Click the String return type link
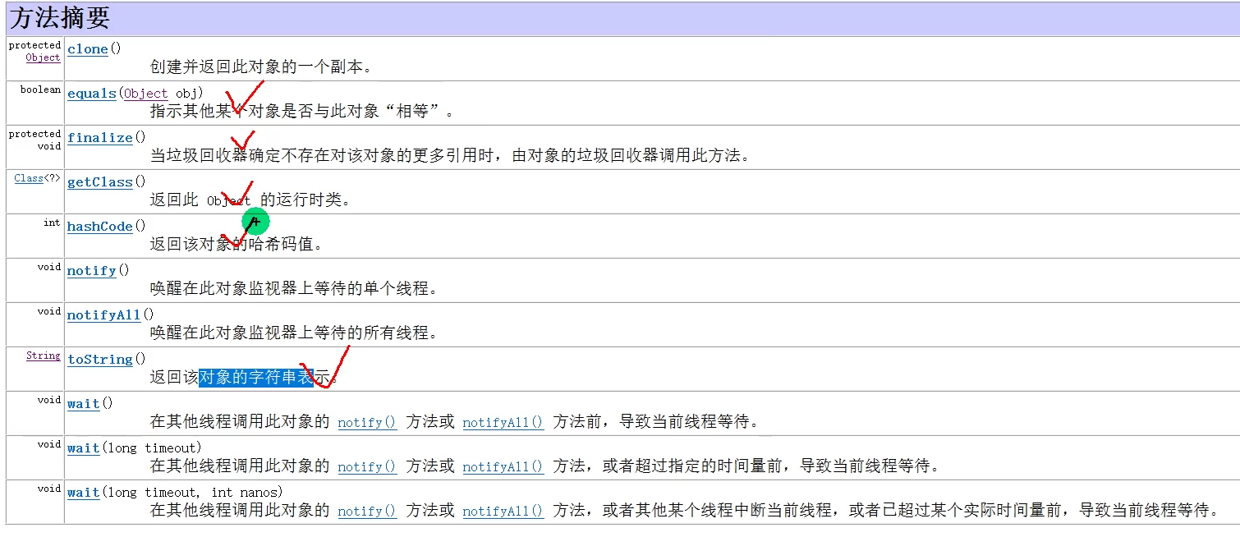This screenshot has width=1240, height=537. coord(44,356)
